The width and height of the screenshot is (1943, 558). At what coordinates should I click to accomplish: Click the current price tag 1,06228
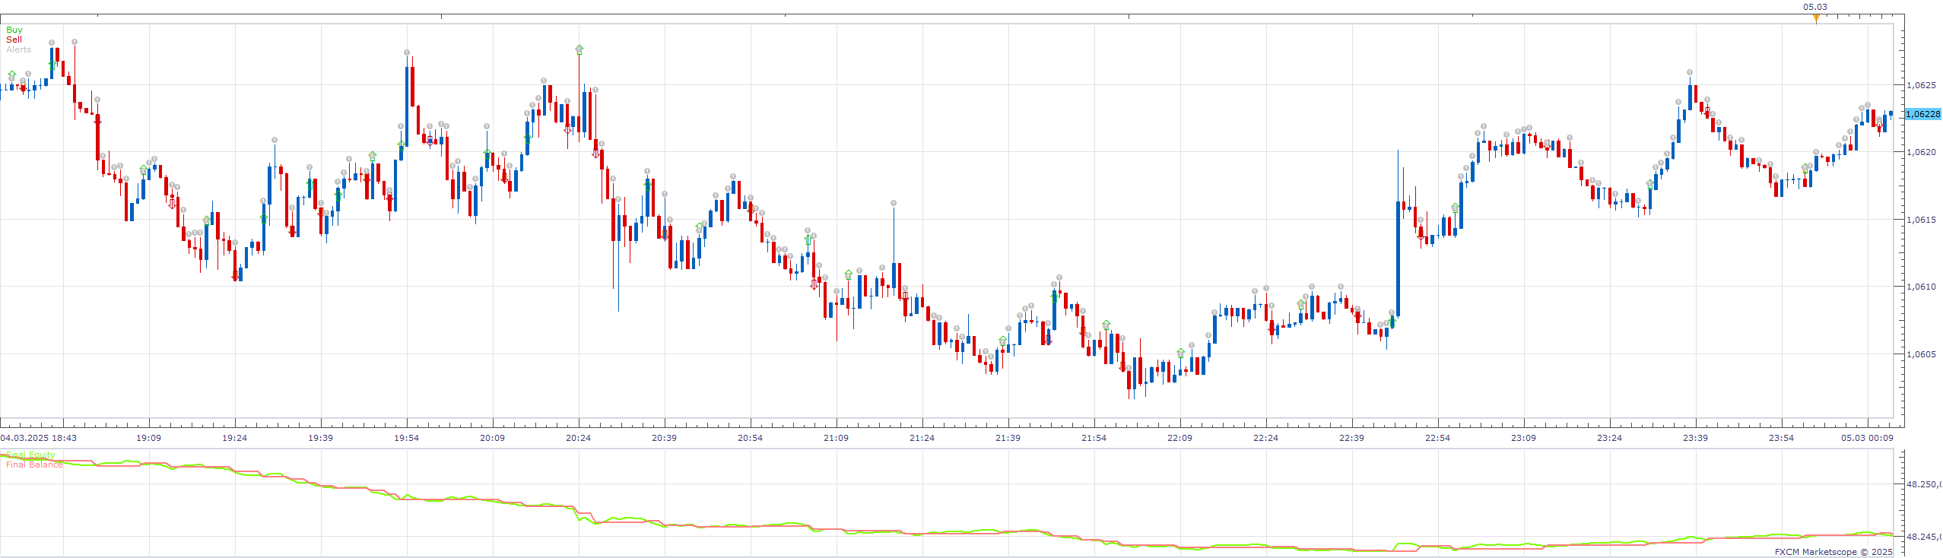coord(1923,114)
